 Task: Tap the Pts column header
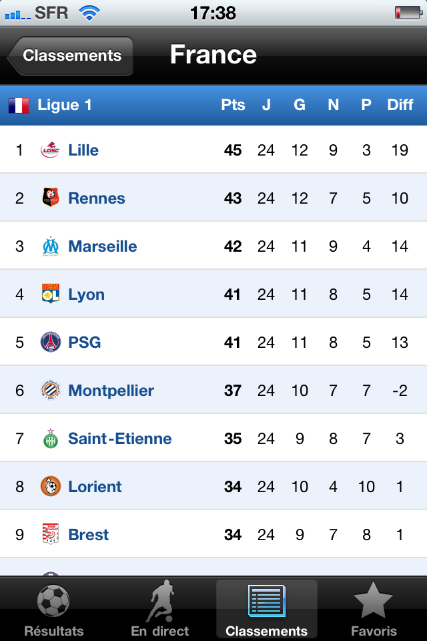pos(233,105)
